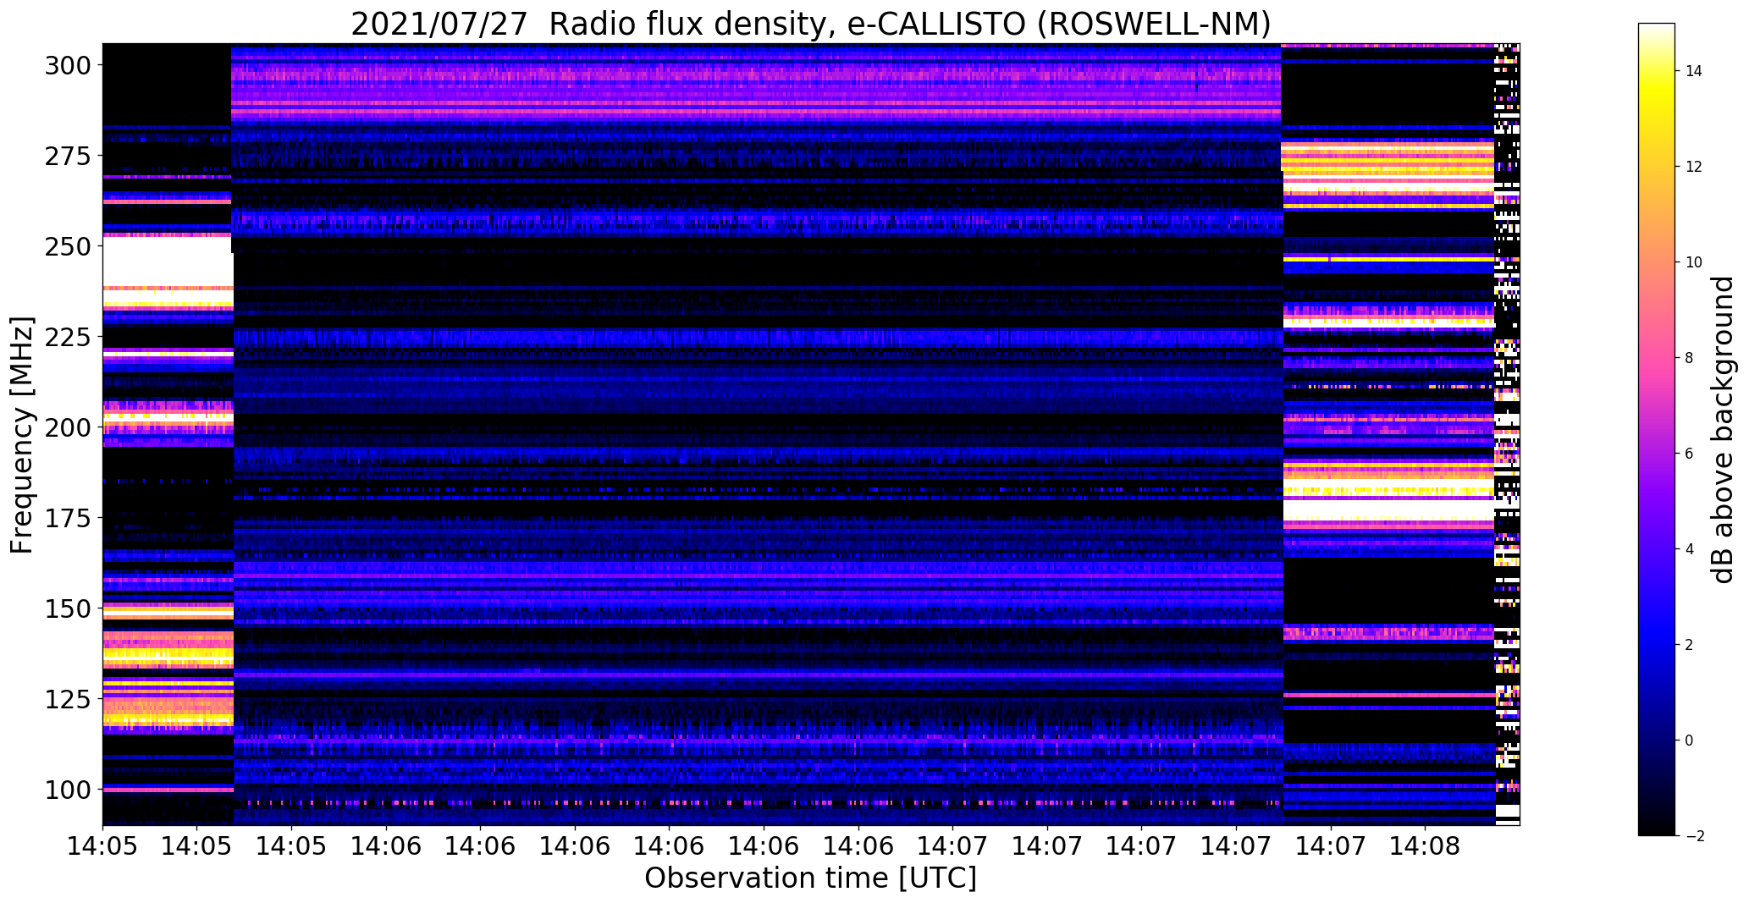Click the vertical colorbar gradient strip
Image resolution: width=1749 pixels, height=903 pixels.
1657,429
